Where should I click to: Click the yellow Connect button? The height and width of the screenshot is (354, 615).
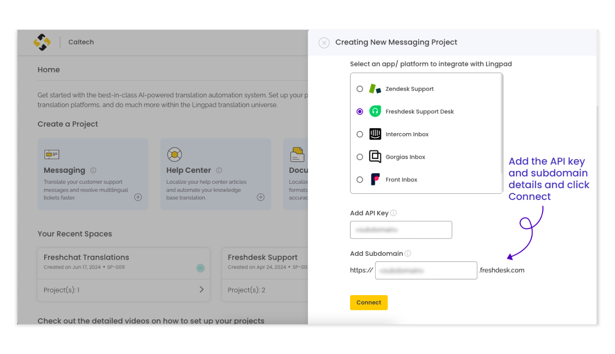point(369,302)
